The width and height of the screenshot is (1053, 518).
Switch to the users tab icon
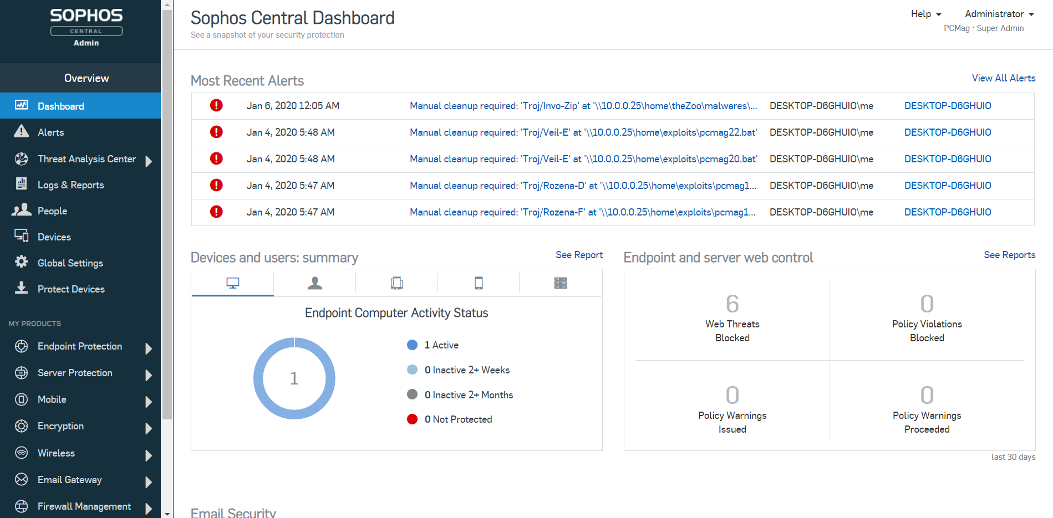315,283
